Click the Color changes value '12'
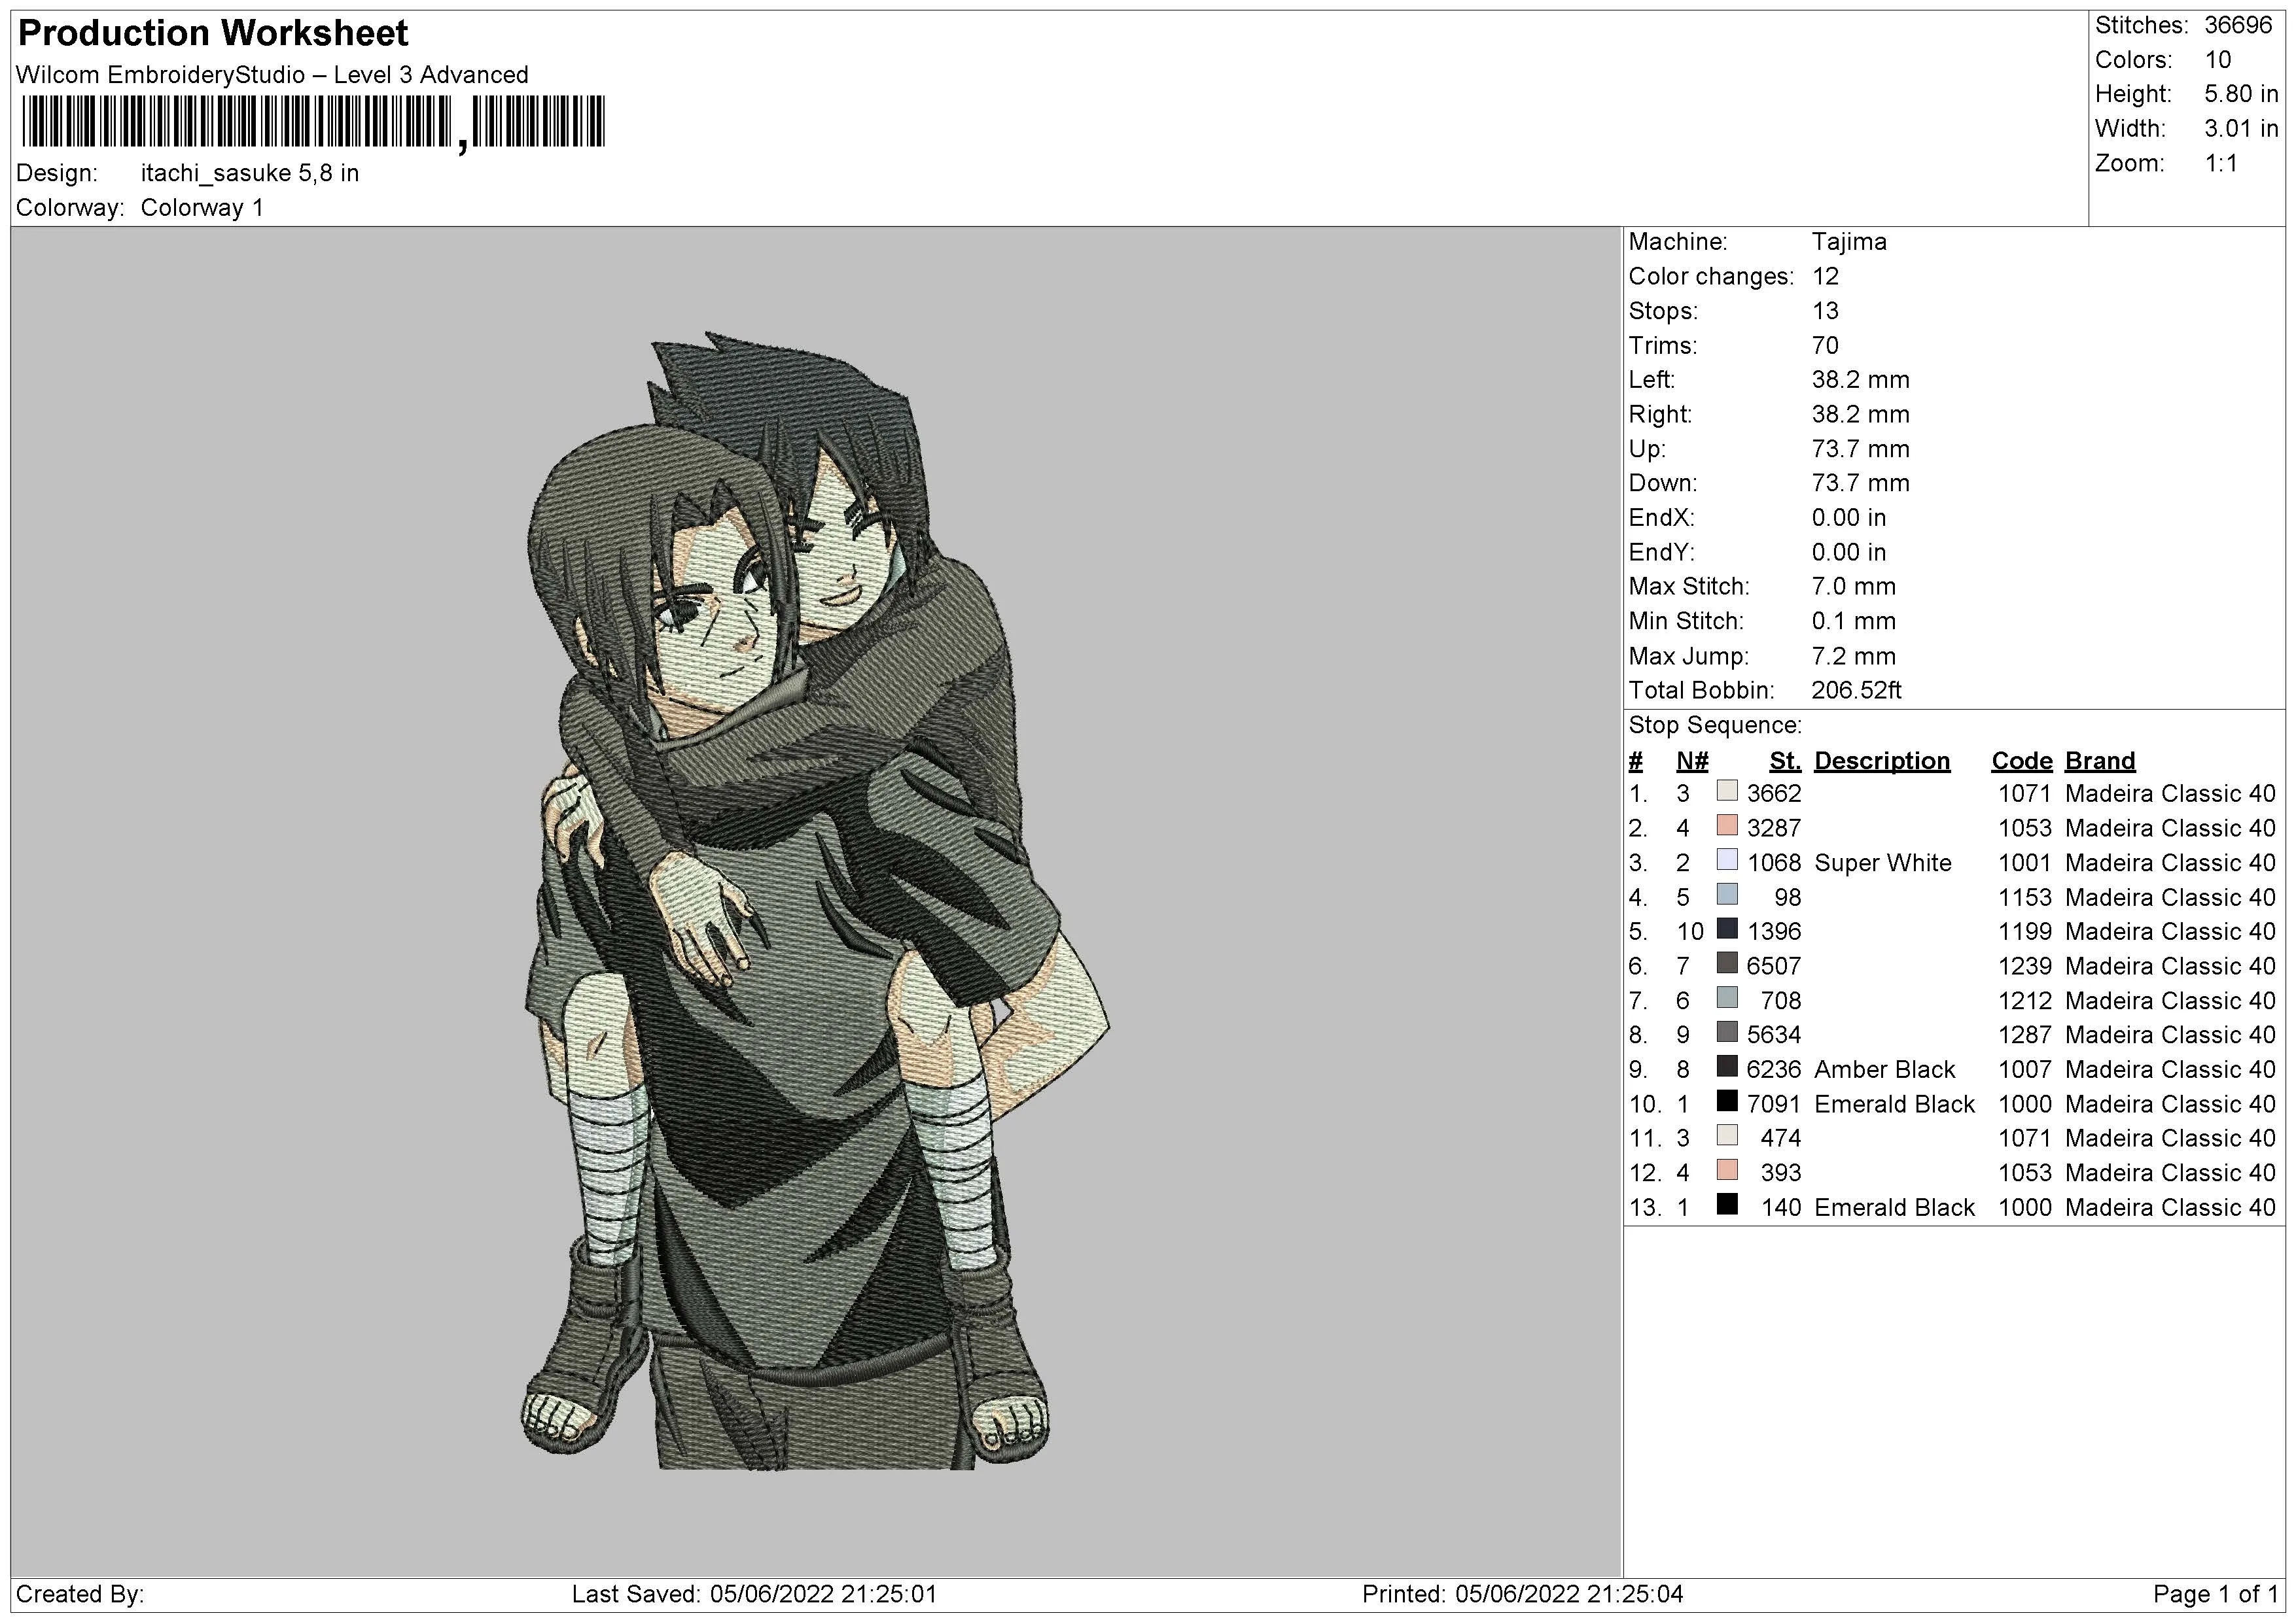The width and height of the screenshot is (2296, 1622). point(1825,277)
